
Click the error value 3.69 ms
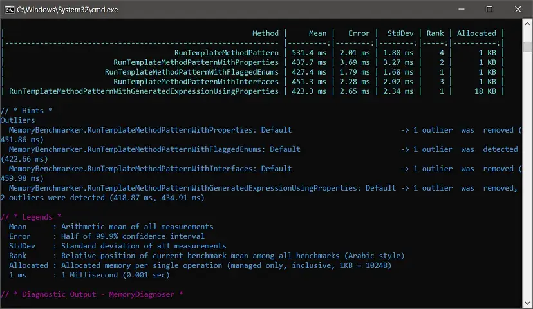[x=355, y=62]
